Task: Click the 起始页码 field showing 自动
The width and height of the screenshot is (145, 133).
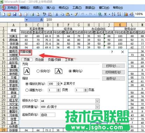Action: click(x=48, y=115)
